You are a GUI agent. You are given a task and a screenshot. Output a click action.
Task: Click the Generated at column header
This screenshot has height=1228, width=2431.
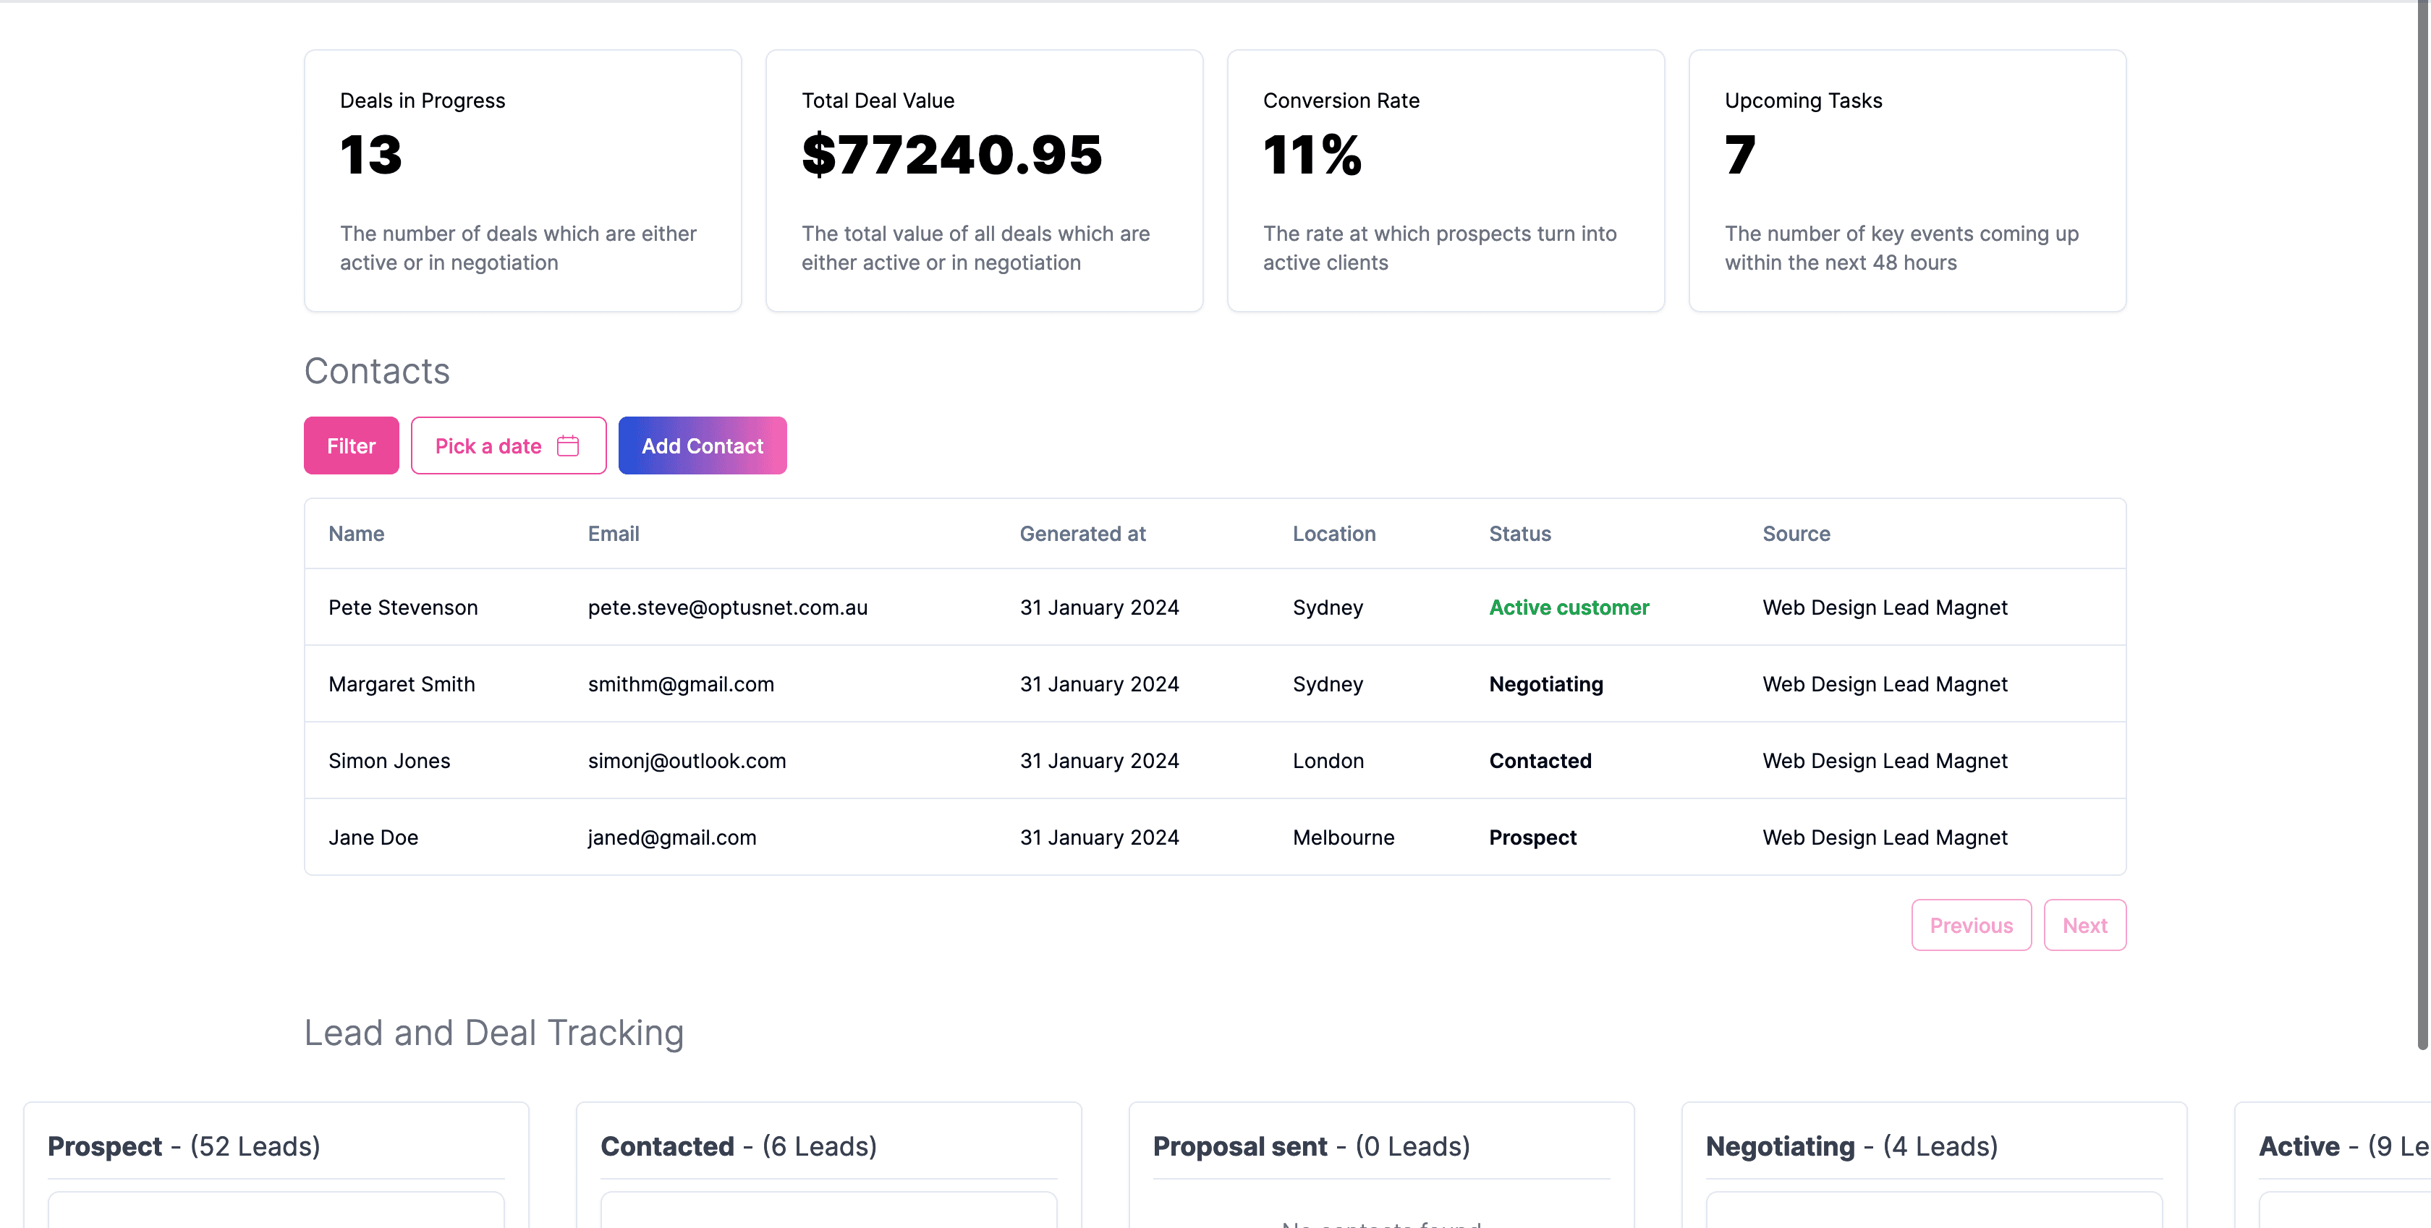pos(1082,534)
